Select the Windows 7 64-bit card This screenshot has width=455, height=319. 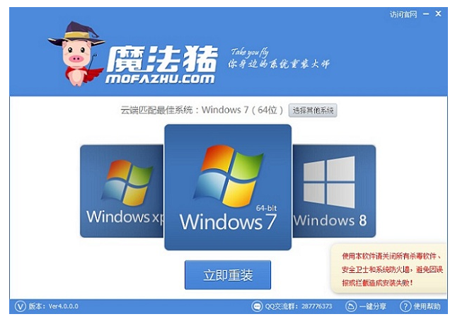228,187
